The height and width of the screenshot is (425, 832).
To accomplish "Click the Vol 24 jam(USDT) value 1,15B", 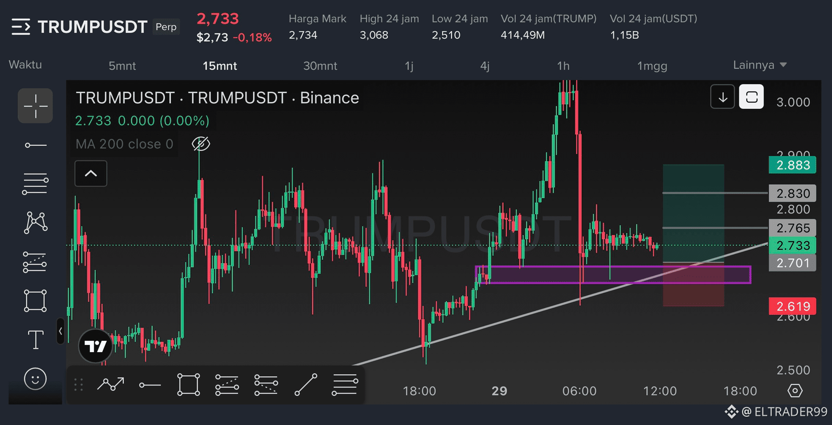I will tap(624, 35).
